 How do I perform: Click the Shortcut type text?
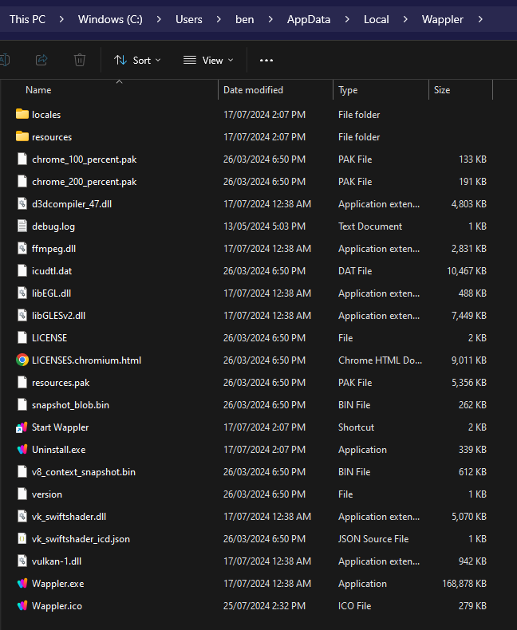point(356,427)
